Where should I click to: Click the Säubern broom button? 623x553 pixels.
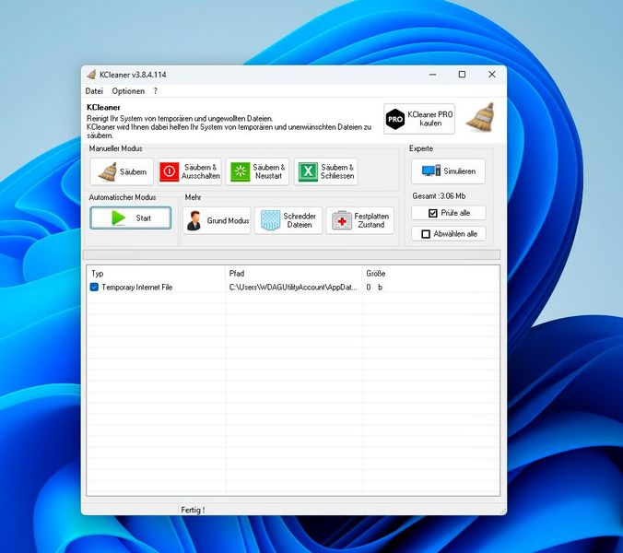tap(122, 171)
